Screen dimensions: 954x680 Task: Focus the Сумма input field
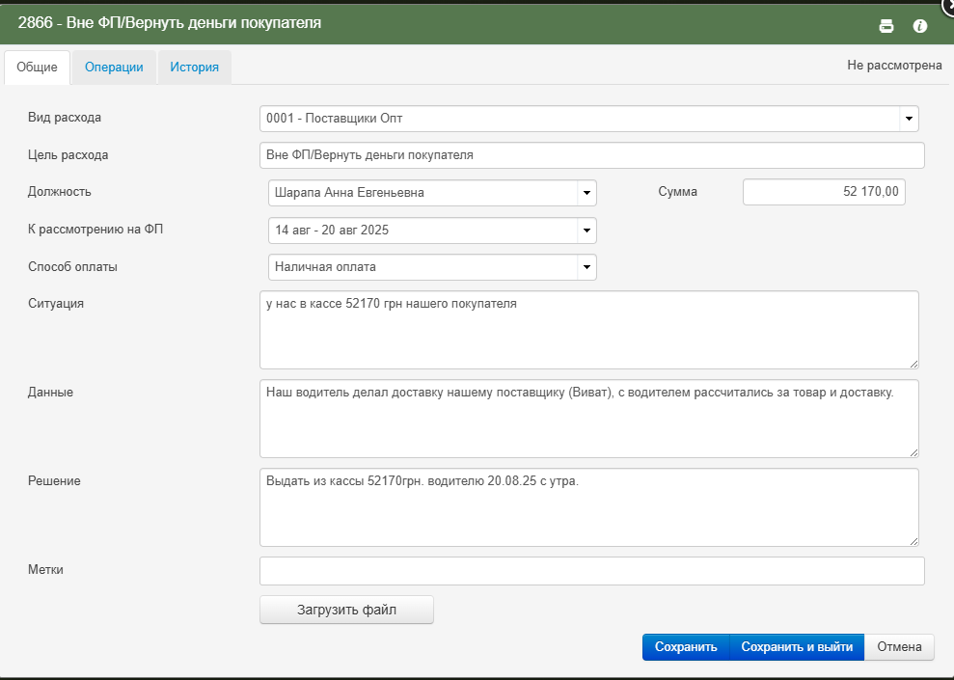824,192
